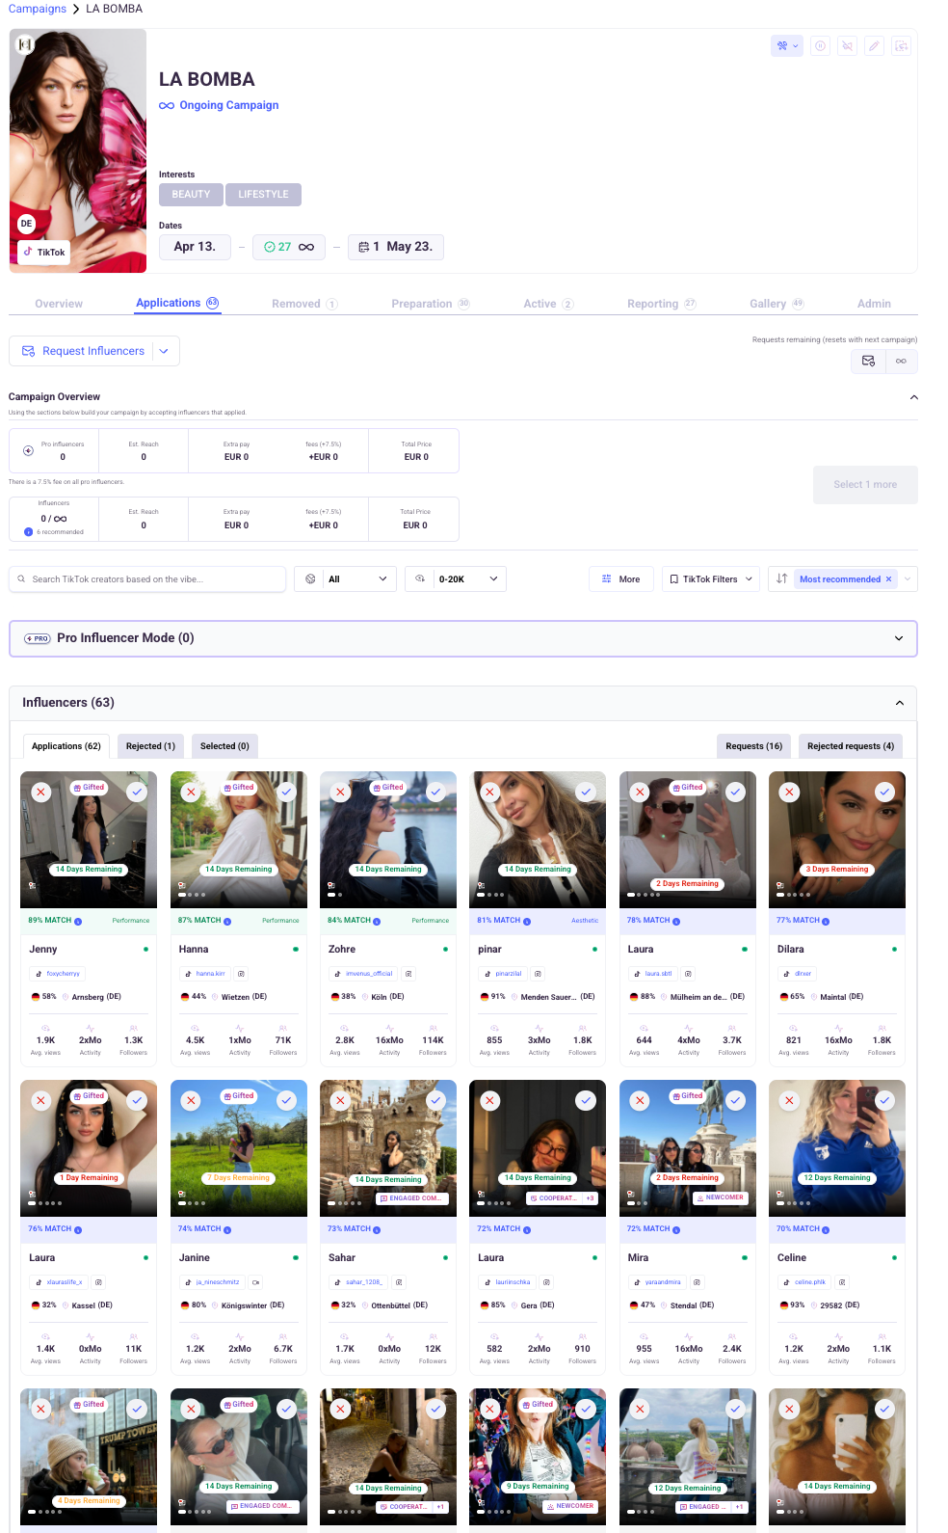Open Jenny's profile photo thumbnail

click(x=89, y=840)
